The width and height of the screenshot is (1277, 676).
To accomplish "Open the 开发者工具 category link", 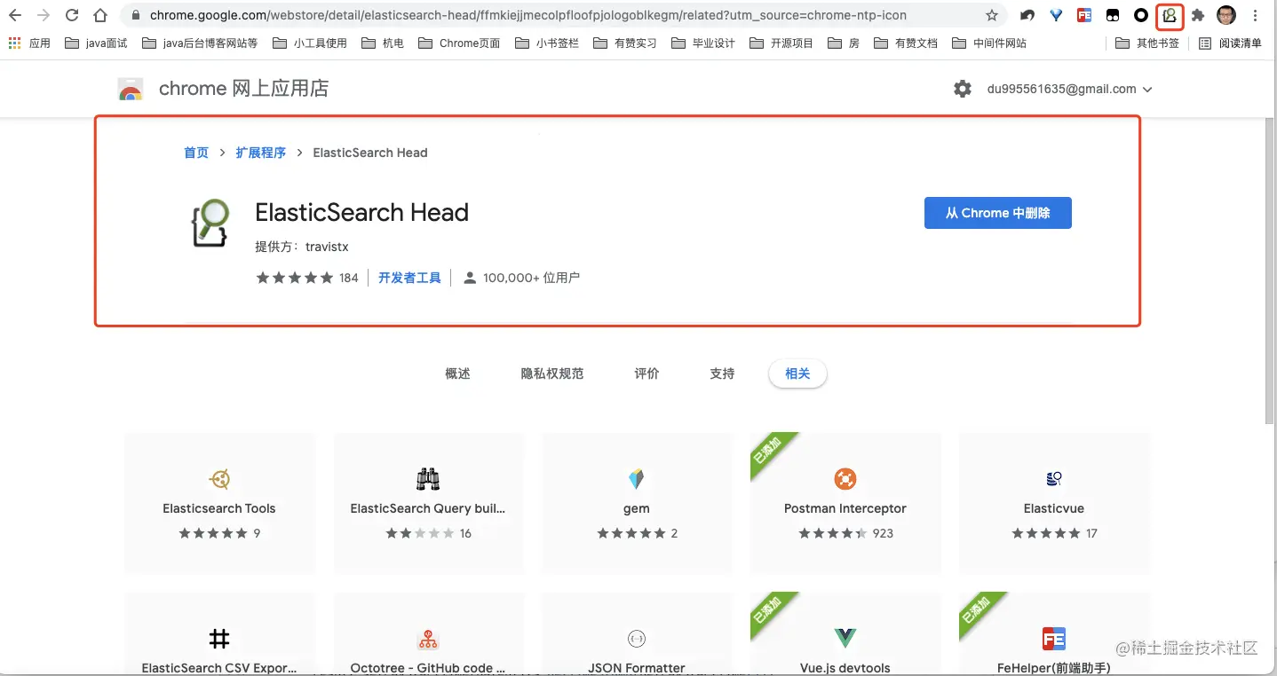I will [409, 278].
